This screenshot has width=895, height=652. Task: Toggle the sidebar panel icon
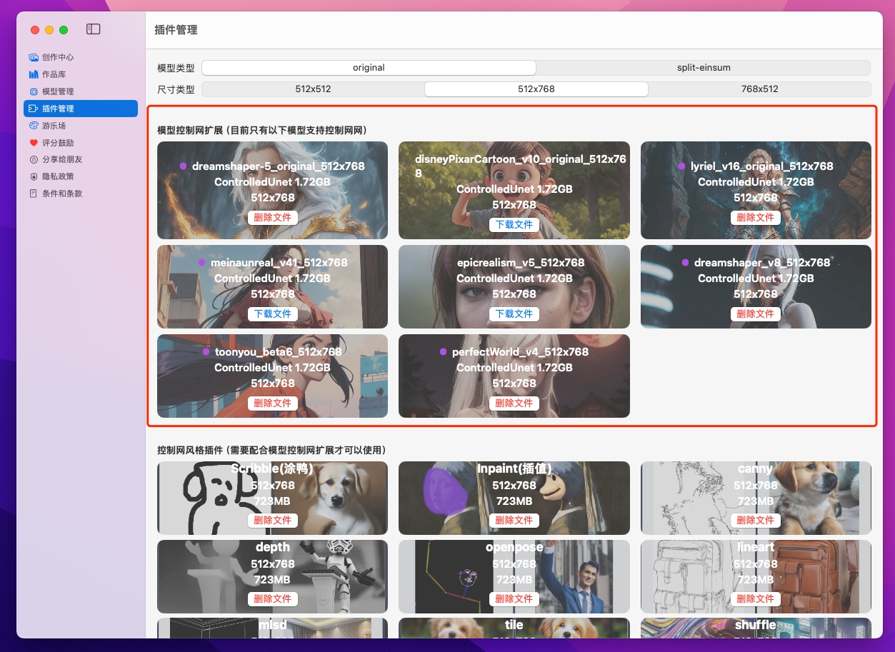click(94, 29)
